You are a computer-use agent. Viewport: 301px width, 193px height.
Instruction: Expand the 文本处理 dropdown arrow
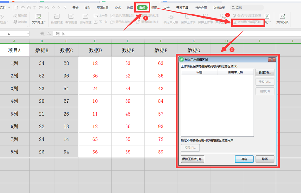point(45,22)
